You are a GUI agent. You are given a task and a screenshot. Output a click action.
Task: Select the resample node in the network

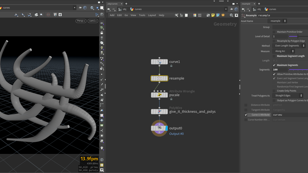click(159, 78)
